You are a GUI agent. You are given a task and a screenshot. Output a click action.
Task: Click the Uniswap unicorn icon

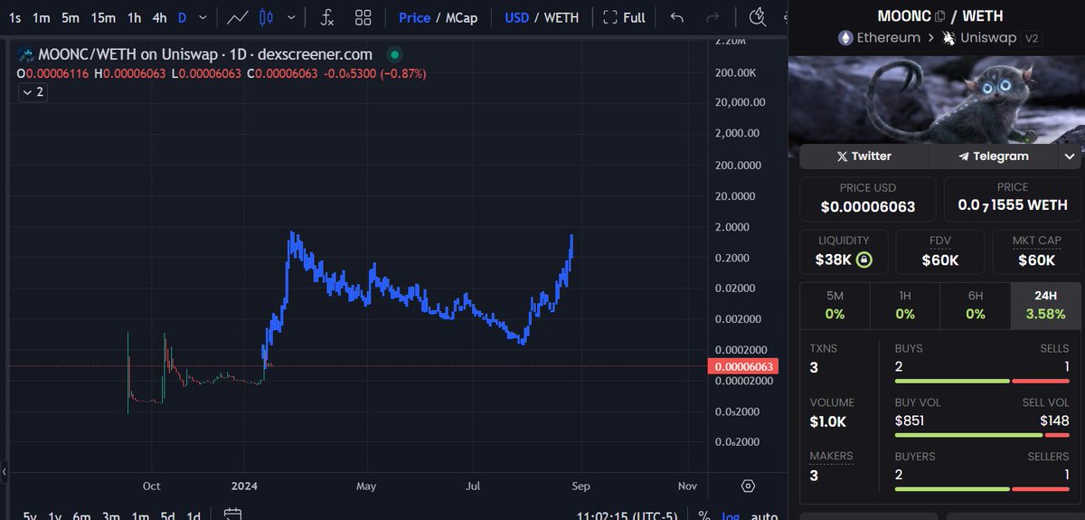pos(948,38)
